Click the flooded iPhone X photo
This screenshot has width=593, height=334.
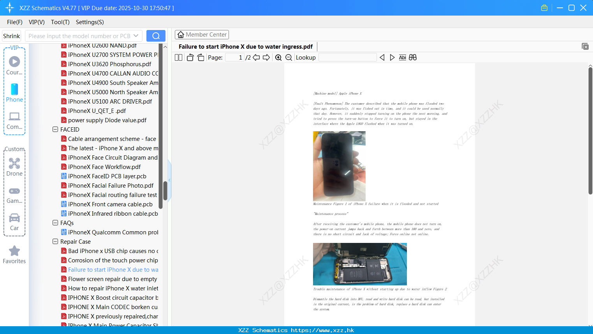click(x=339, y=166)
